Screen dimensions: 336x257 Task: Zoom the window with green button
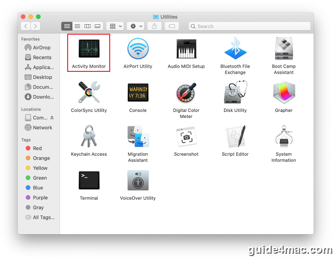click(x=38, y=17)
